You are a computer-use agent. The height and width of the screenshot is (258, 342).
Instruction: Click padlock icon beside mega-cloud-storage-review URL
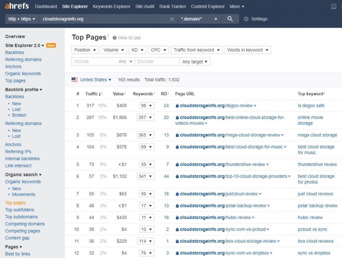pyautogui.click(x=177, y=135)
